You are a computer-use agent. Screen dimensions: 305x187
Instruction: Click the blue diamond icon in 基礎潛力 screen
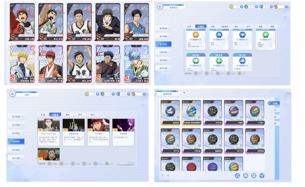pyautogui.click(x=261, y=7)
